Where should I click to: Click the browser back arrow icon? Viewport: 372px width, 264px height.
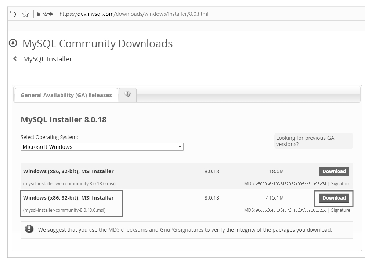(x=13, y=14)
